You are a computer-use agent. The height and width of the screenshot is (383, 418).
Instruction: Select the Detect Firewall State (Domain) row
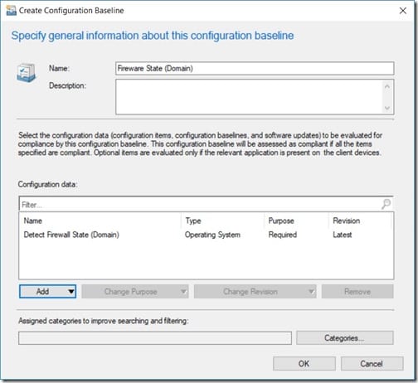(x=206, y=235)
